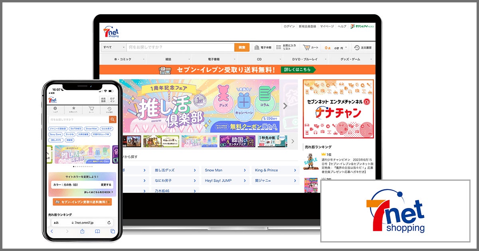Open the 関ジャニ∞ link
479x251 pixels.
click(275, 180)
